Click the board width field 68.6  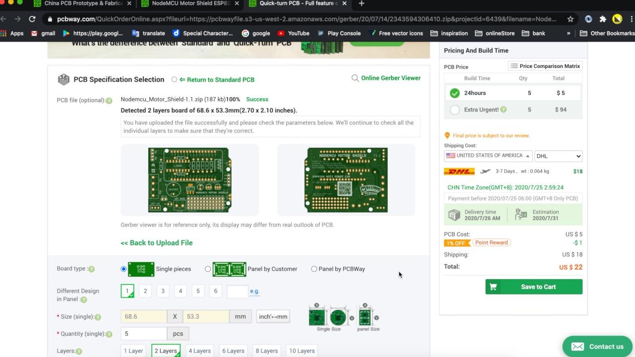coord(144,316)
